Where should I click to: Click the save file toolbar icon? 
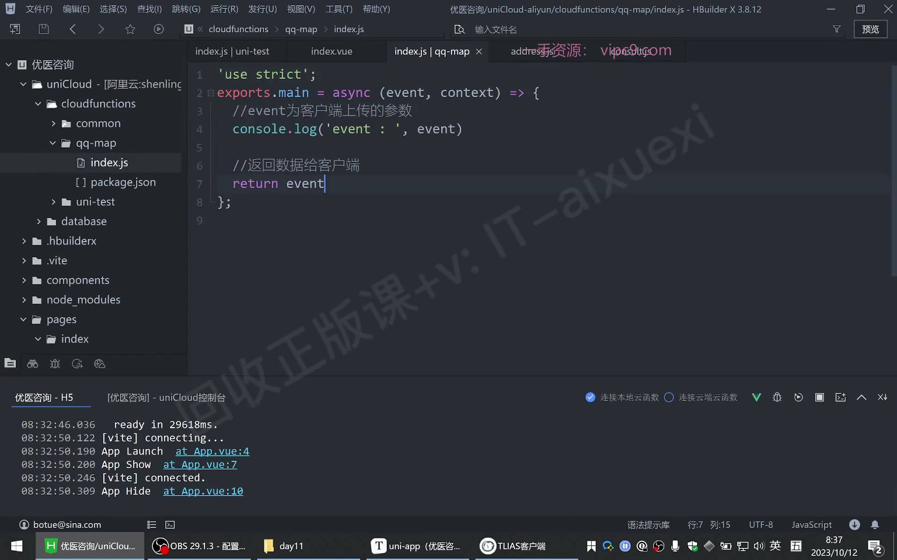(x=43, y=29)
